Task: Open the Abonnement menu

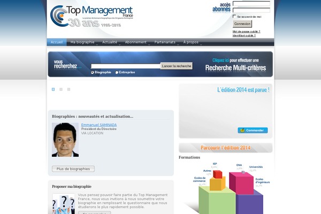Action: click(136, 42)
